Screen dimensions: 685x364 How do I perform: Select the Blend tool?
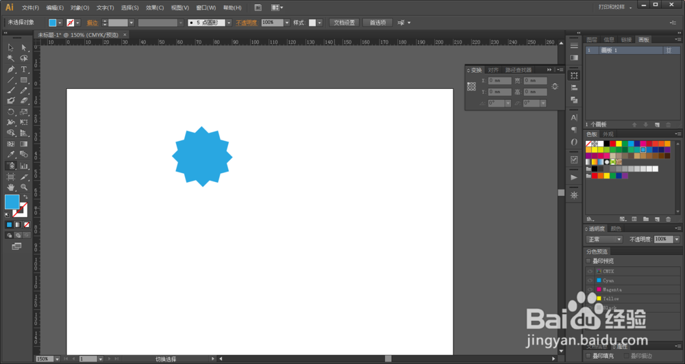point(23,154)
